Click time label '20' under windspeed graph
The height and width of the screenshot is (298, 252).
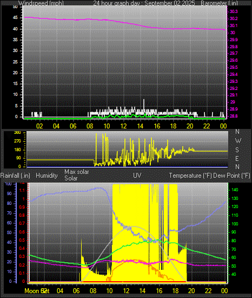point(190,126)
